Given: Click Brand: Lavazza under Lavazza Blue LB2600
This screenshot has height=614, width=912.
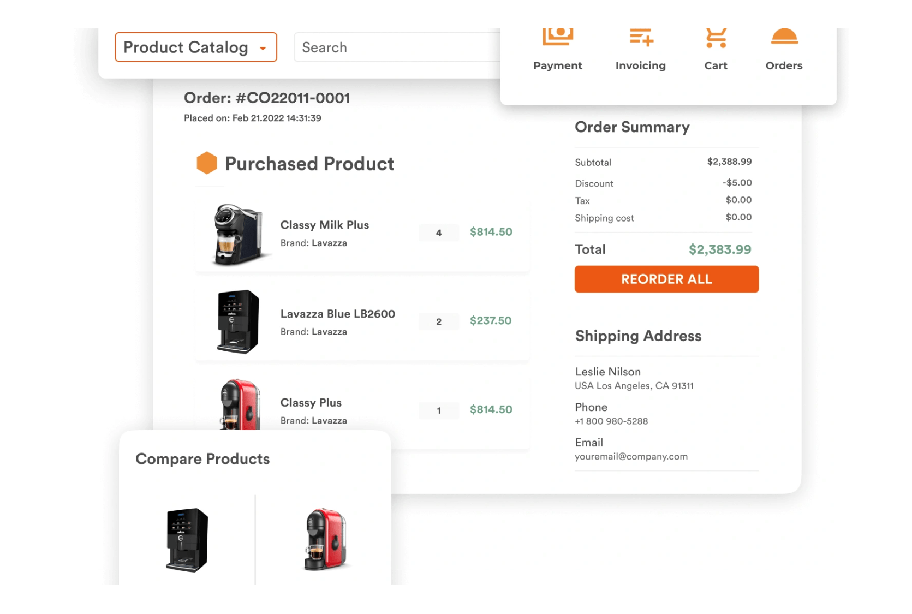Looking at the screenshot, I should (314, 332).
